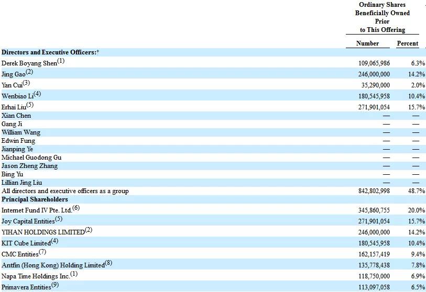Click the 48.7% group percentage
Screen dimensions: 426x292
pos(416,191)
